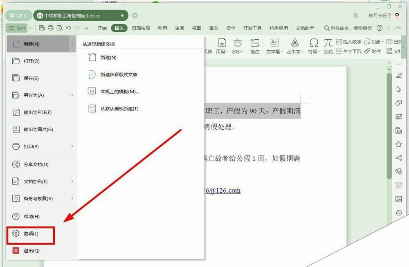Screen dimensions: 409x267
Task: Collapse the ribbon with the chevron
Action: coord(398,28)
